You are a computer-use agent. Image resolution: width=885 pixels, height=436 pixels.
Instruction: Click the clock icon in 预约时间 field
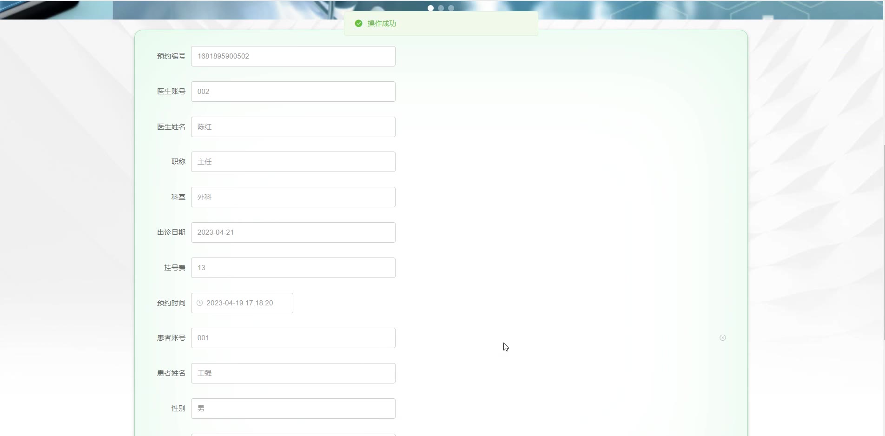point(200,303)
